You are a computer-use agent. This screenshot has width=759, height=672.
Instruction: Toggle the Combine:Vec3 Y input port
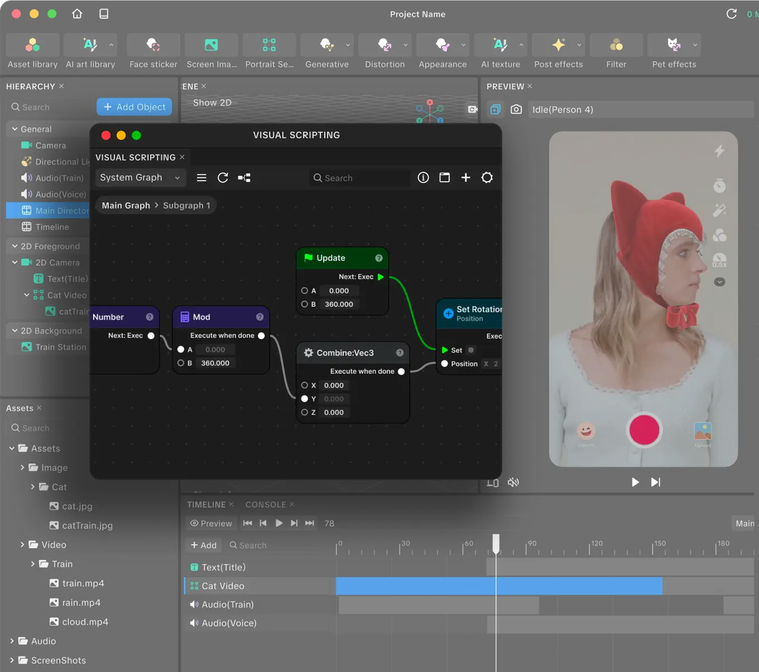(x=305, y=399)
